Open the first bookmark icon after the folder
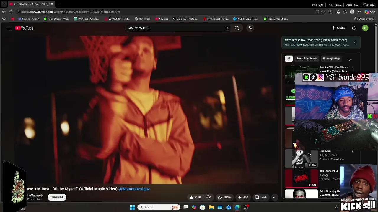The image size is (378, 212). pos(12,19)
